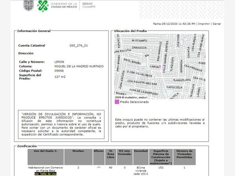Select the max construction value 152

[x=161, y=168]
